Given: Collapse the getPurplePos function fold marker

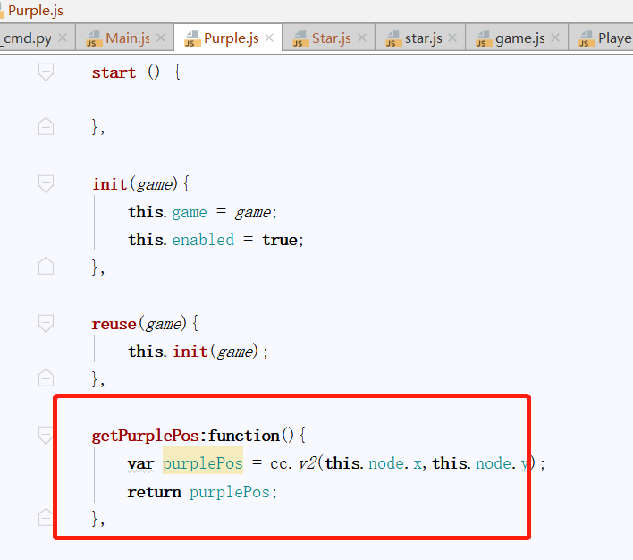Looking at the screenshot, I should coord(46,435).
